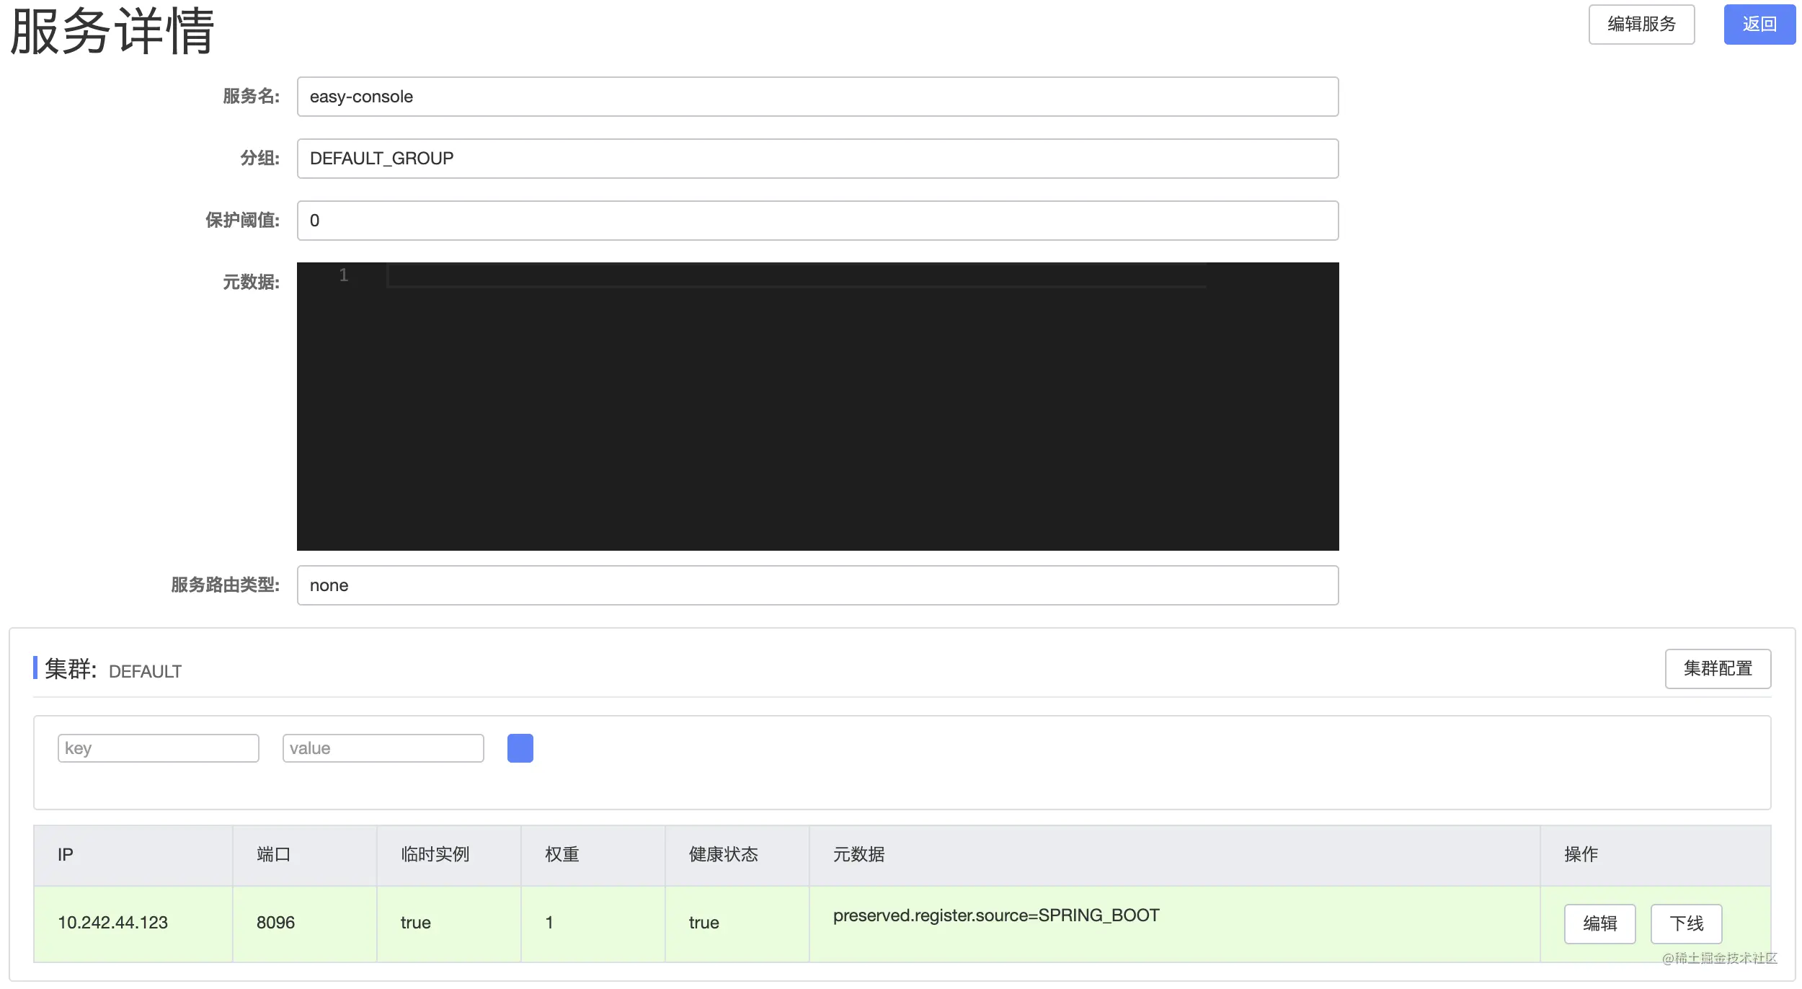This screenshot has width=1802, height=989.
Task: Click the preserved.register.source metadata cell
Action: click(995, 915)
